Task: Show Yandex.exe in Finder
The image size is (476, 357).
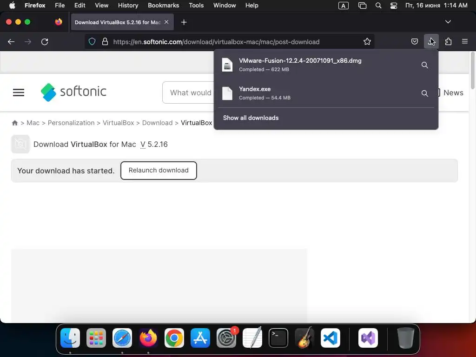Action: (425, 93)
